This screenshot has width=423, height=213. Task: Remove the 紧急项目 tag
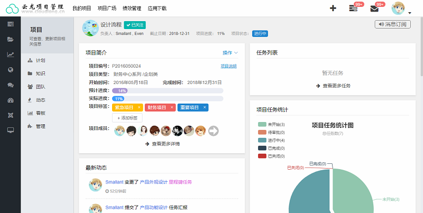(139, 108)
